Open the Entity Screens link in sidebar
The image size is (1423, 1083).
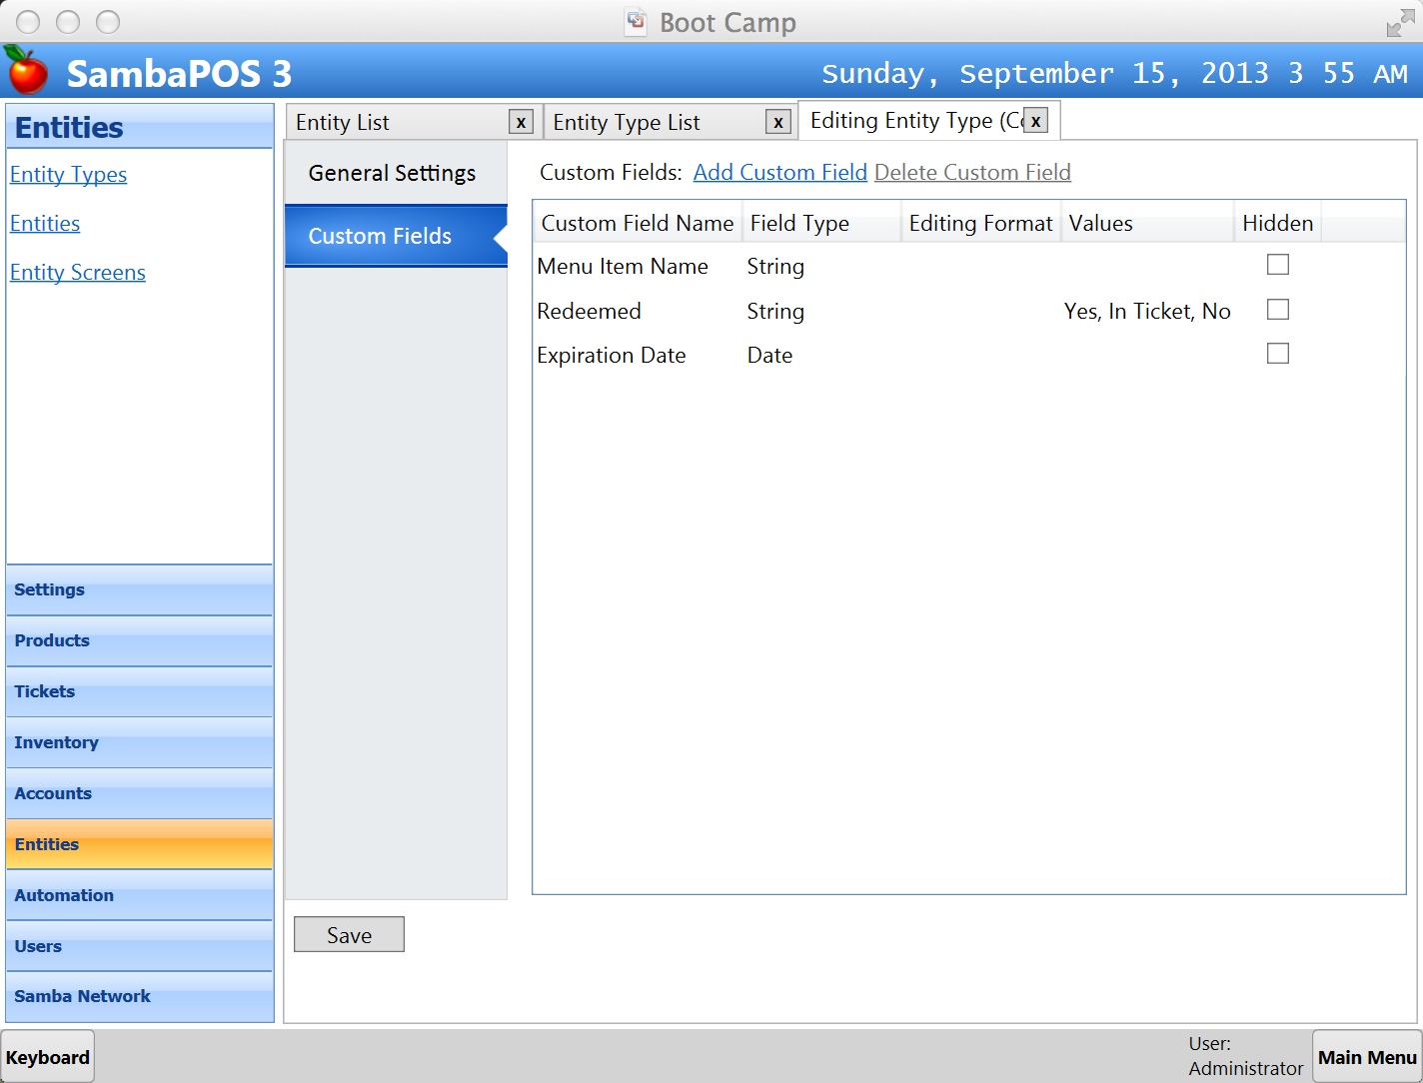coord(78,273)
